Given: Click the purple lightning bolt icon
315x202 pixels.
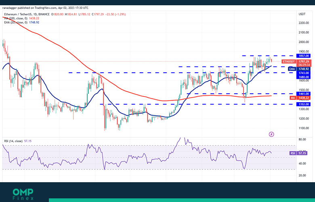Looking at the screenshot, I should point(271,134).
